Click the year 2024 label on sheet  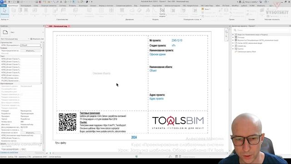(134, 138)
